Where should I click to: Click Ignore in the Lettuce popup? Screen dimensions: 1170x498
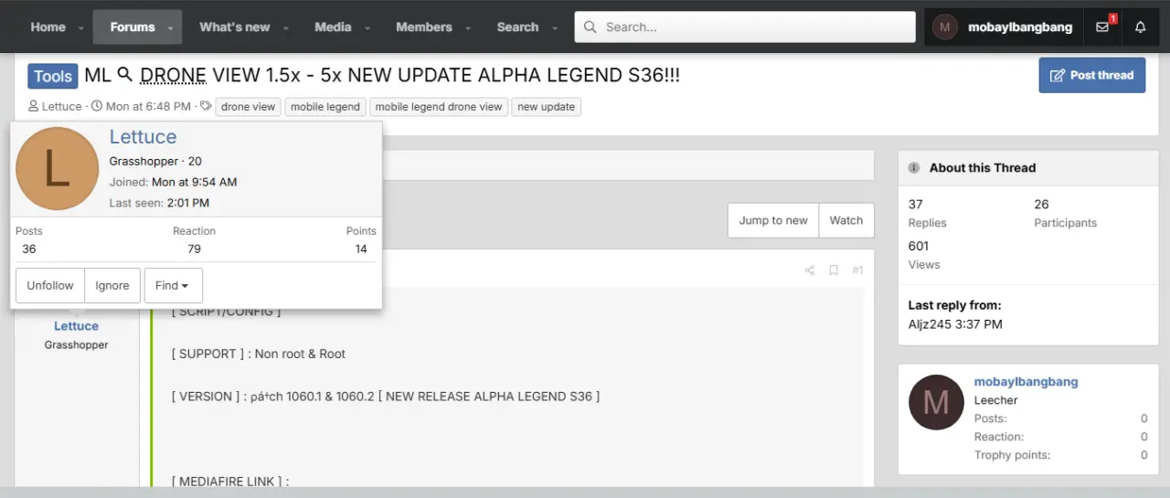112,285
